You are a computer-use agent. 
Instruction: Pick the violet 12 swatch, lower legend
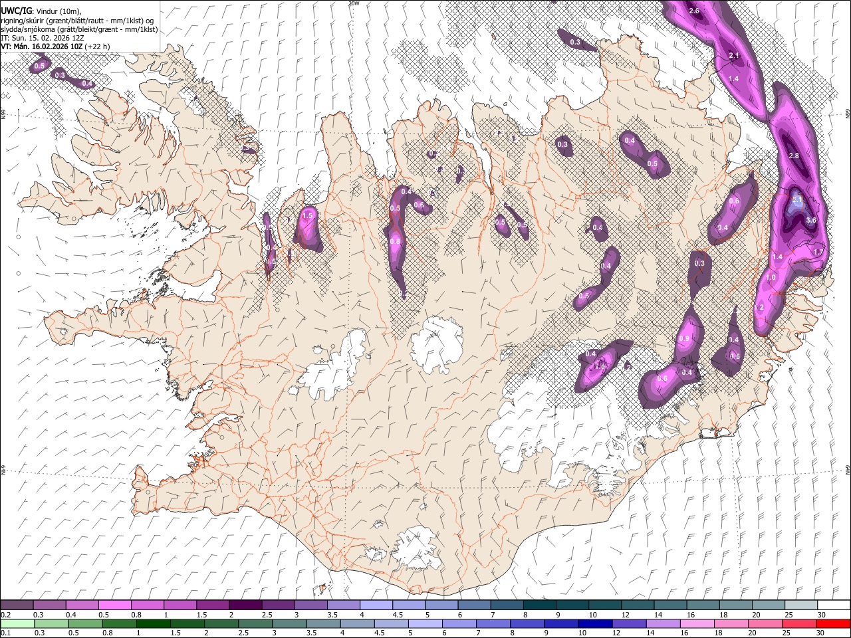tap(628, 623)
